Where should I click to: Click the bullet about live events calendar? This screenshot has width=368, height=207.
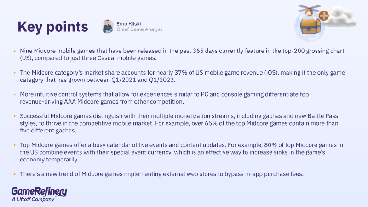[181, 152]
